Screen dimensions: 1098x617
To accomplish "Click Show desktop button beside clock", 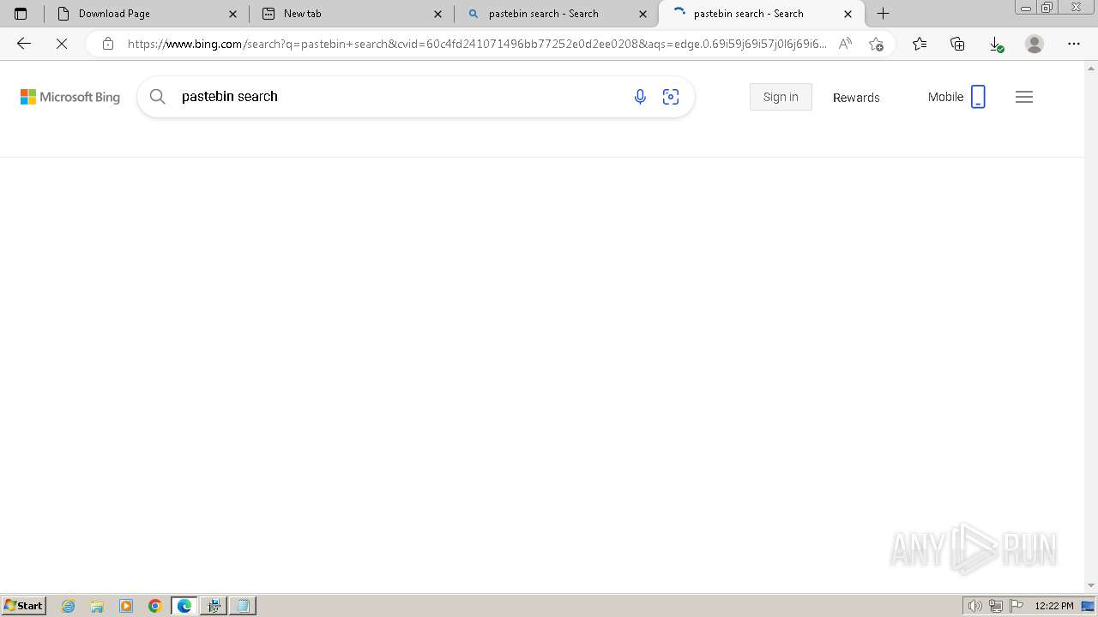I will click(1089, 606).
